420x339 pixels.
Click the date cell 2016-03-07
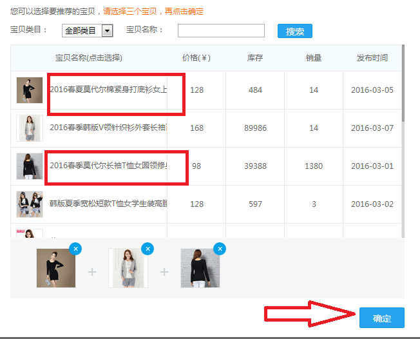372,128
